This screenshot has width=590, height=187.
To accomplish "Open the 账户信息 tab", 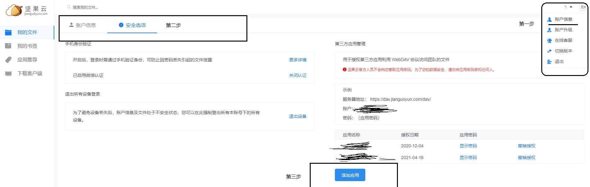I will 83,25.
